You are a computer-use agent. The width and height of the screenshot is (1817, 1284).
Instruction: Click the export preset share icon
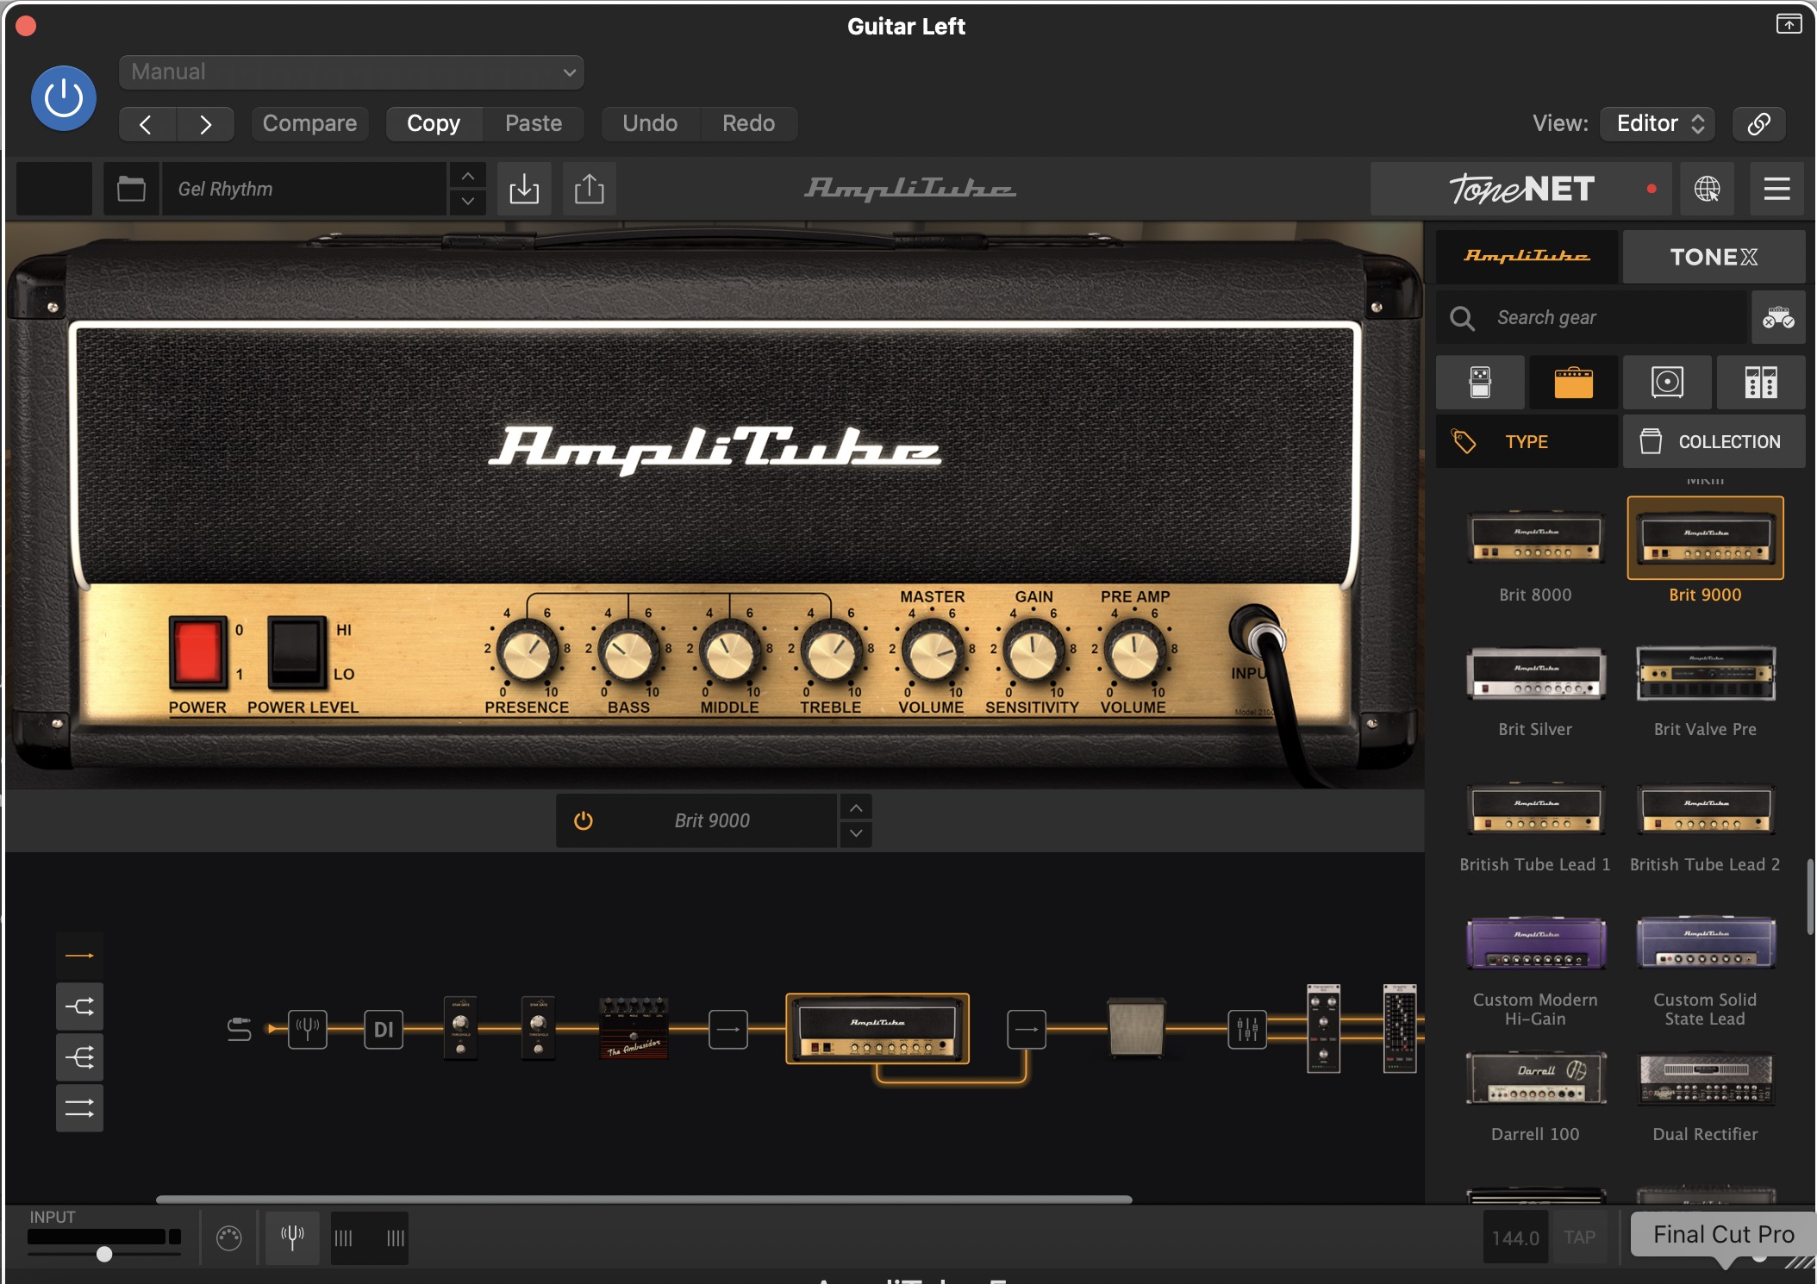click(590, 189)
